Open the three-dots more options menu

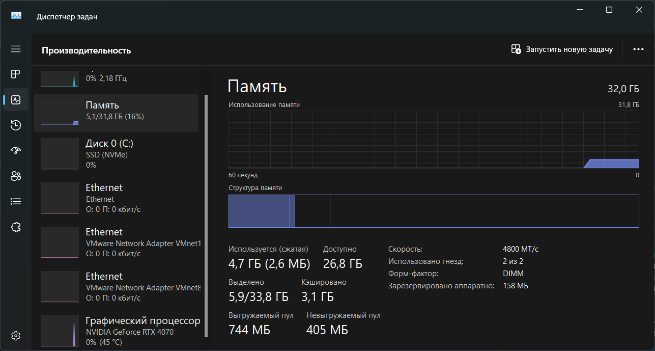(638, 49)
